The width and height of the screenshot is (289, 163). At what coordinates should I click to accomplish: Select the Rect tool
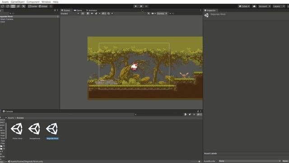point(13,6)
